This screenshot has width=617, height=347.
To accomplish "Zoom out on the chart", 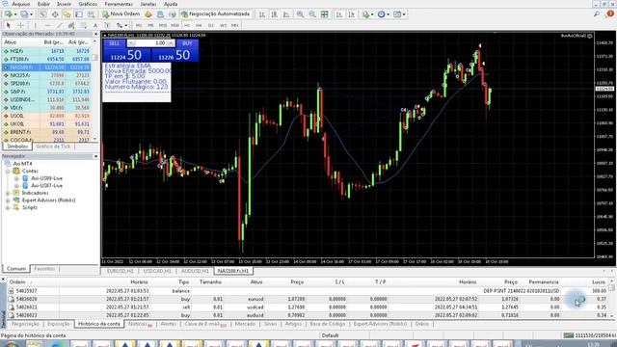I will tap(312, 14).
